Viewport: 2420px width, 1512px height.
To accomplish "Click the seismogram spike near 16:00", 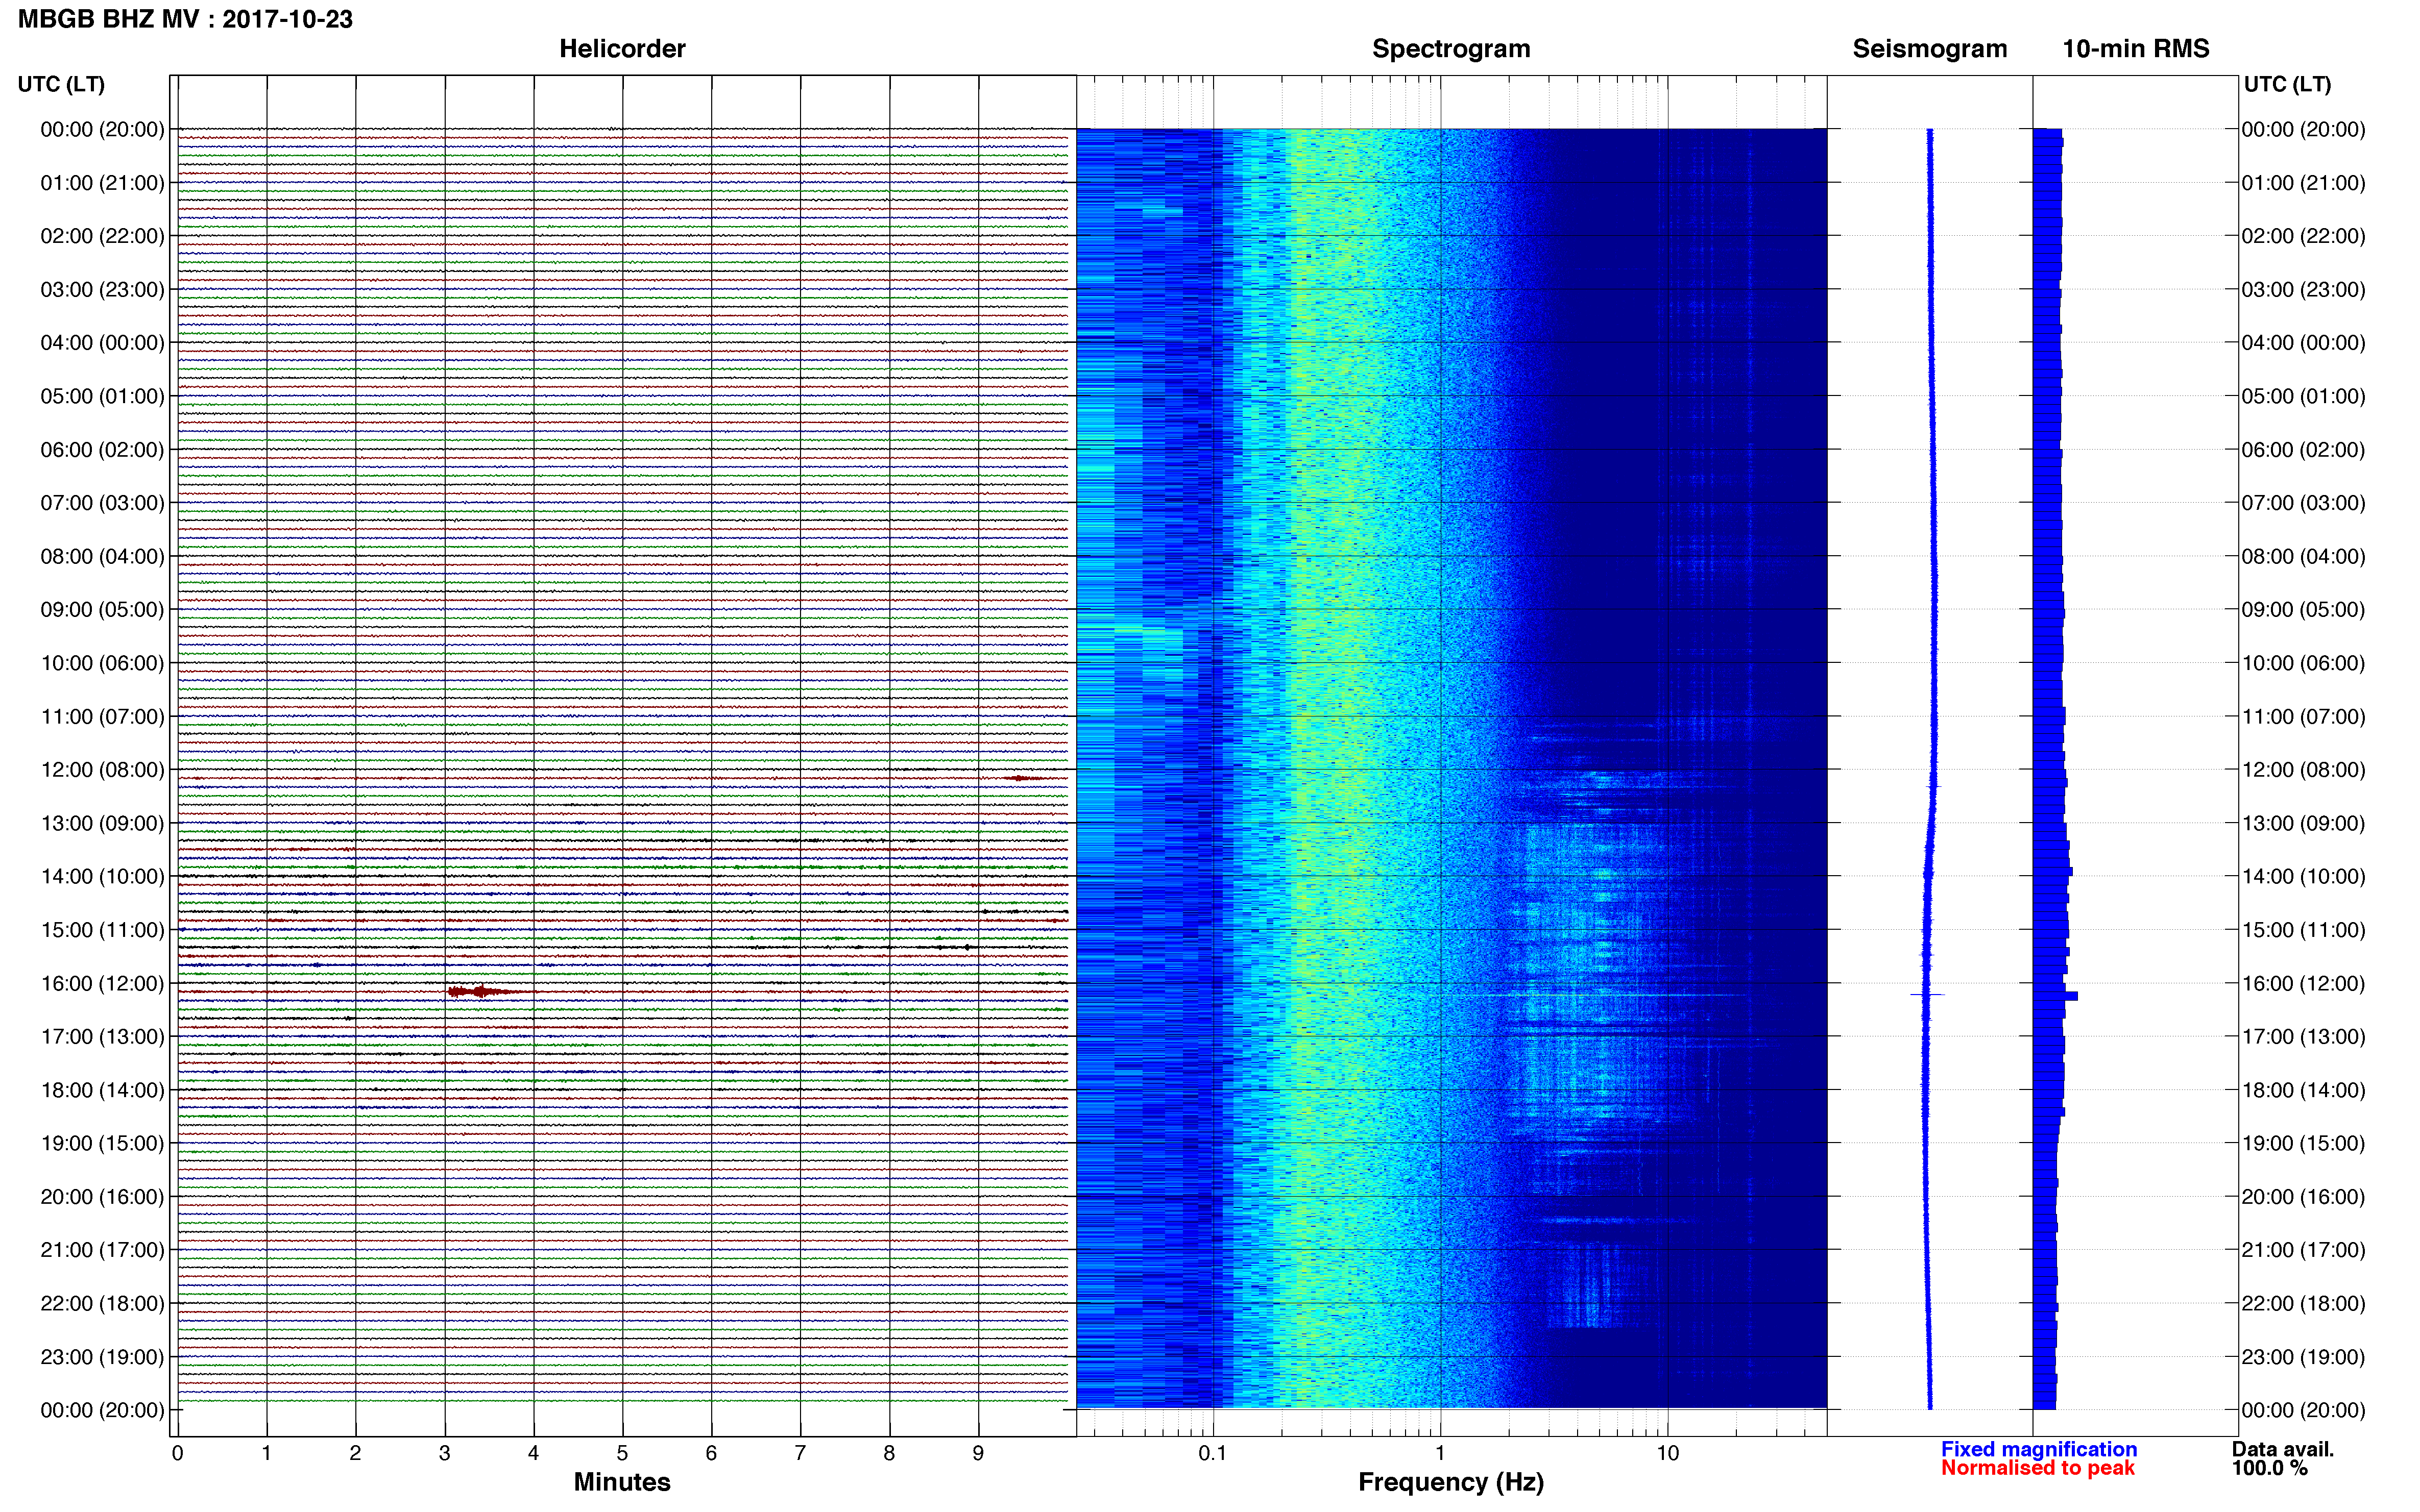I will tap(1927, 995).
